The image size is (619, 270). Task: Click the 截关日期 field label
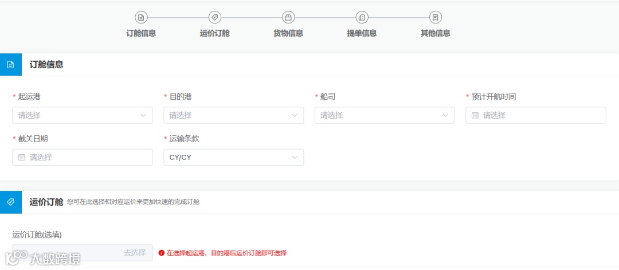point(33,139)
